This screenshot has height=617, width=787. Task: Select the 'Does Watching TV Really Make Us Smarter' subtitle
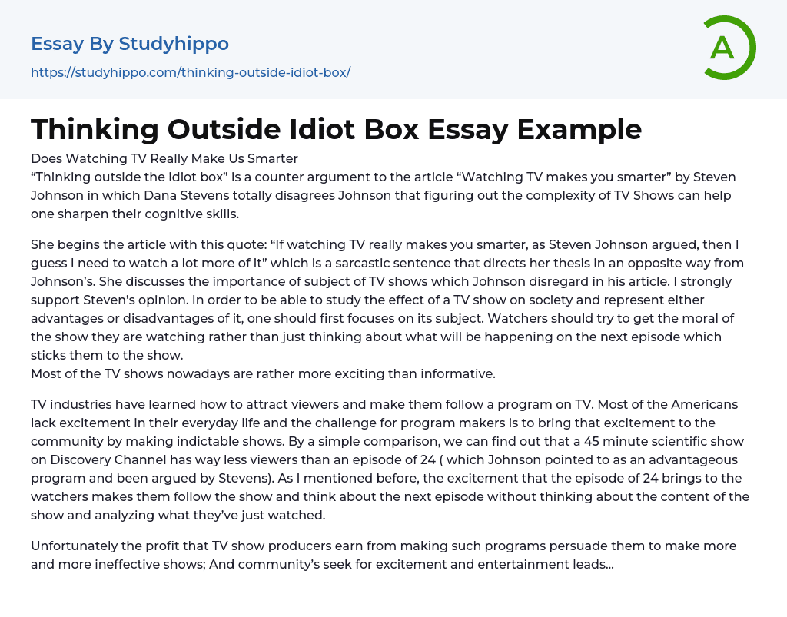[x=164, y=159]
